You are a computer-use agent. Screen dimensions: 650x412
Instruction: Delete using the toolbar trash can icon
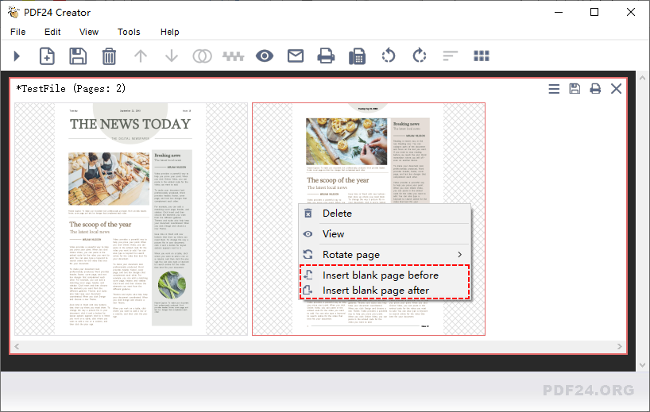(109, 56)
